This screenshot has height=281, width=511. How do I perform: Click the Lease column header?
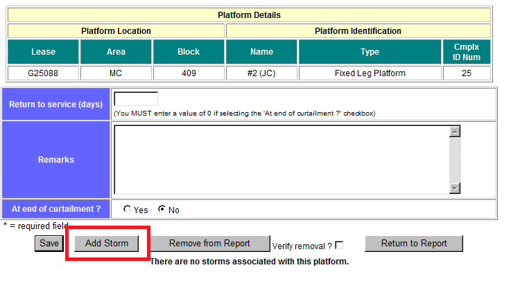click(43, 52)
